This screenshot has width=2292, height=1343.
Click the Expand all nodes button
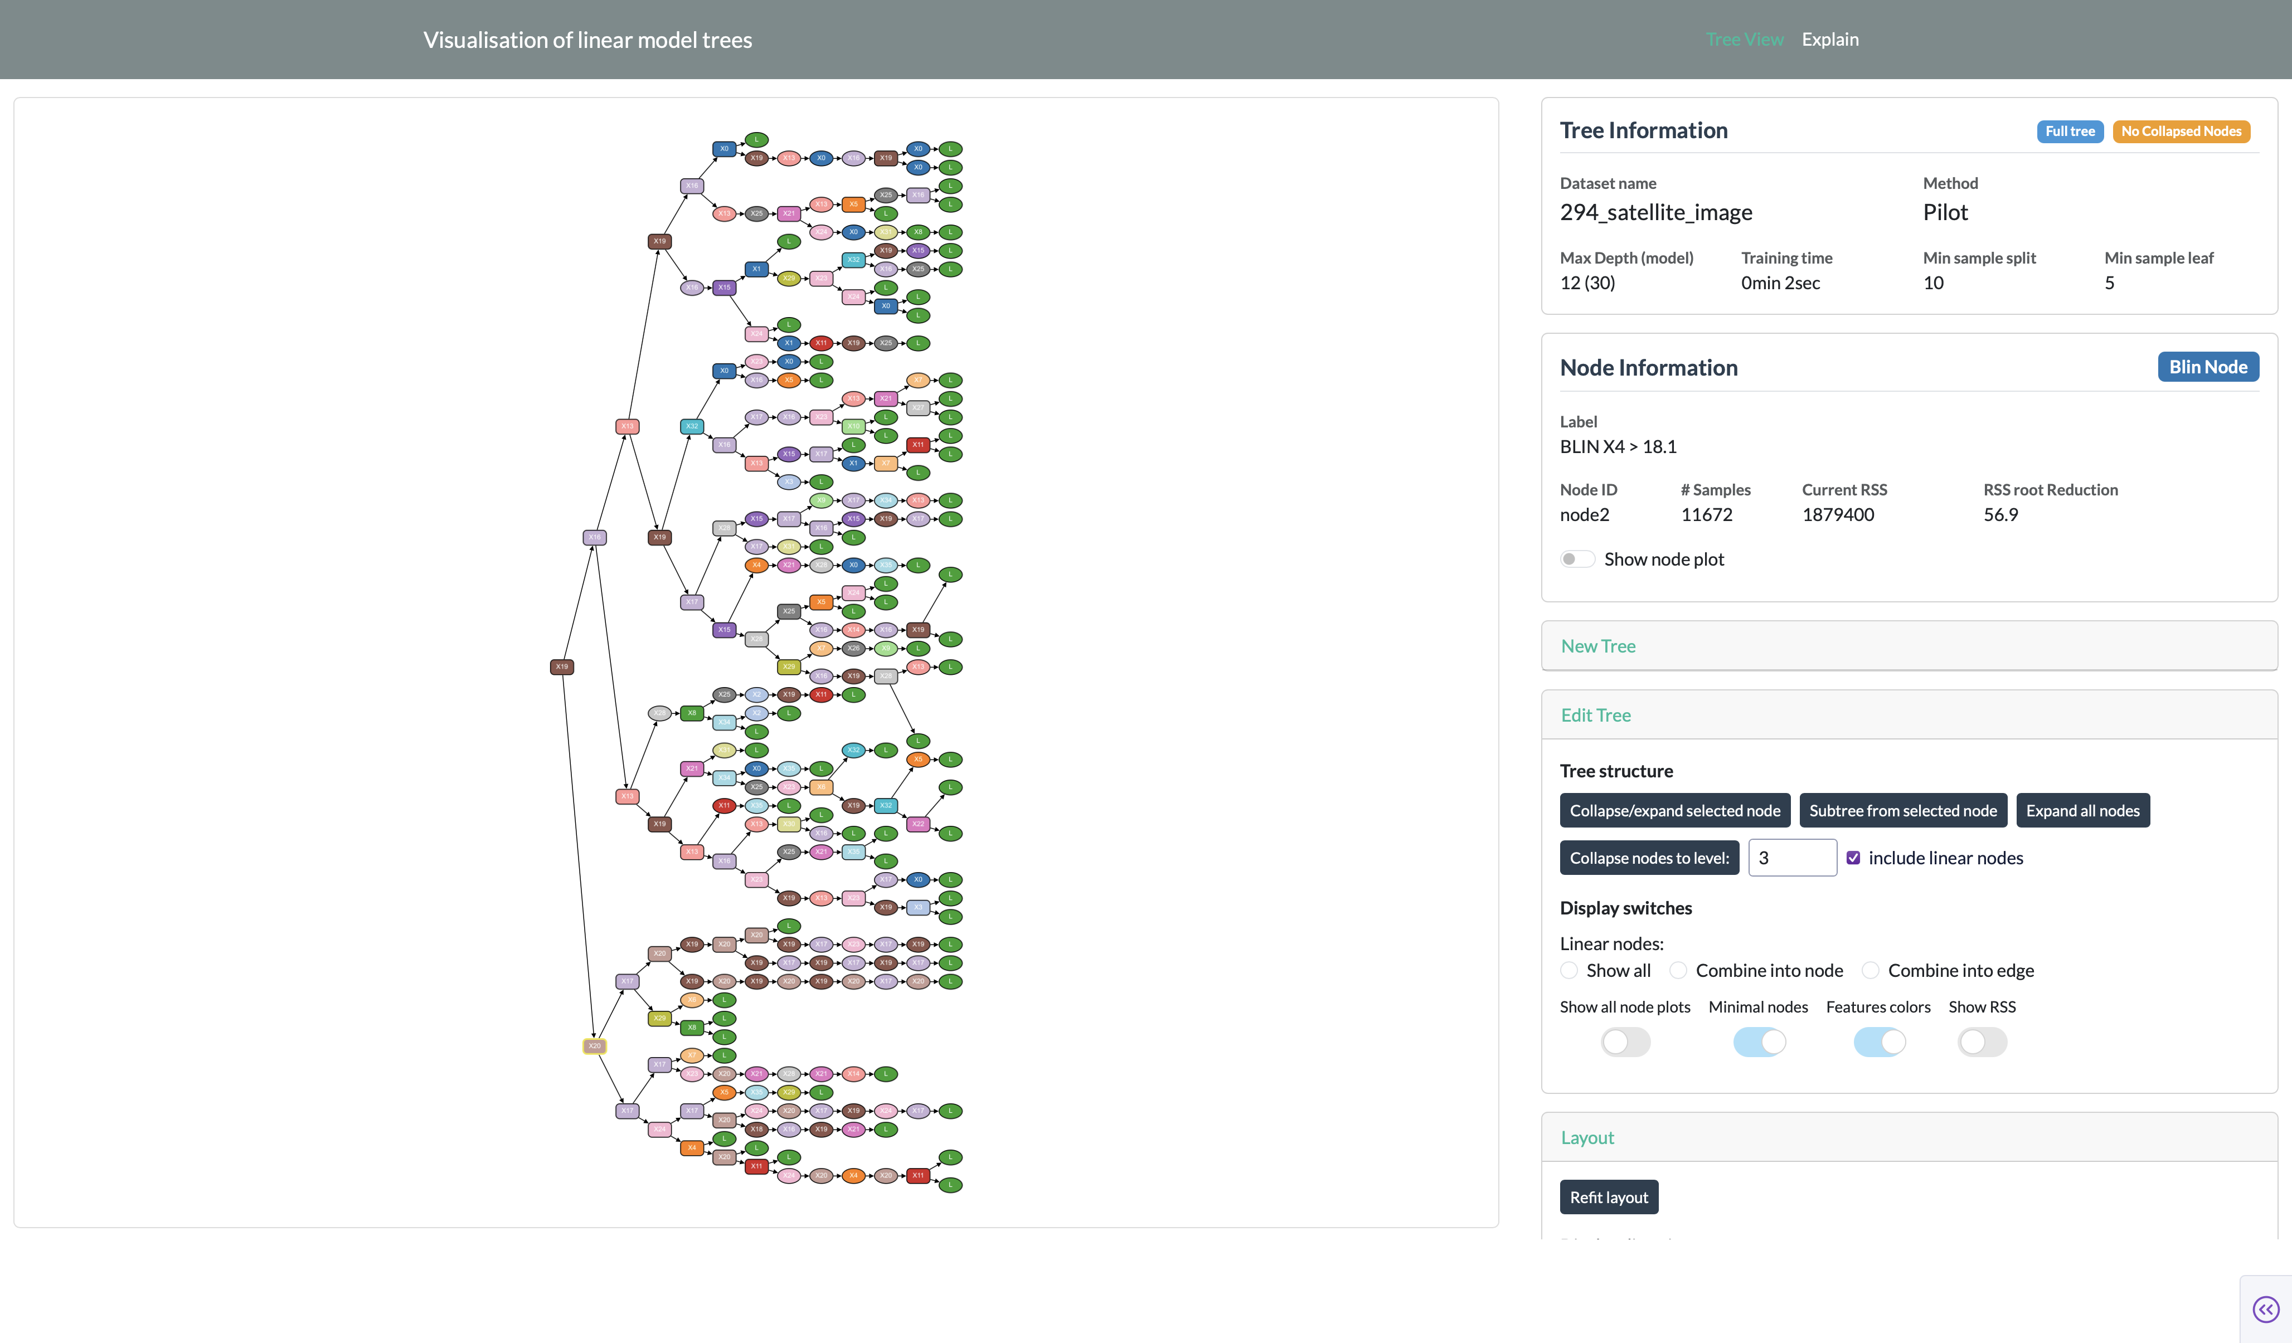[x=2083, y=810]
